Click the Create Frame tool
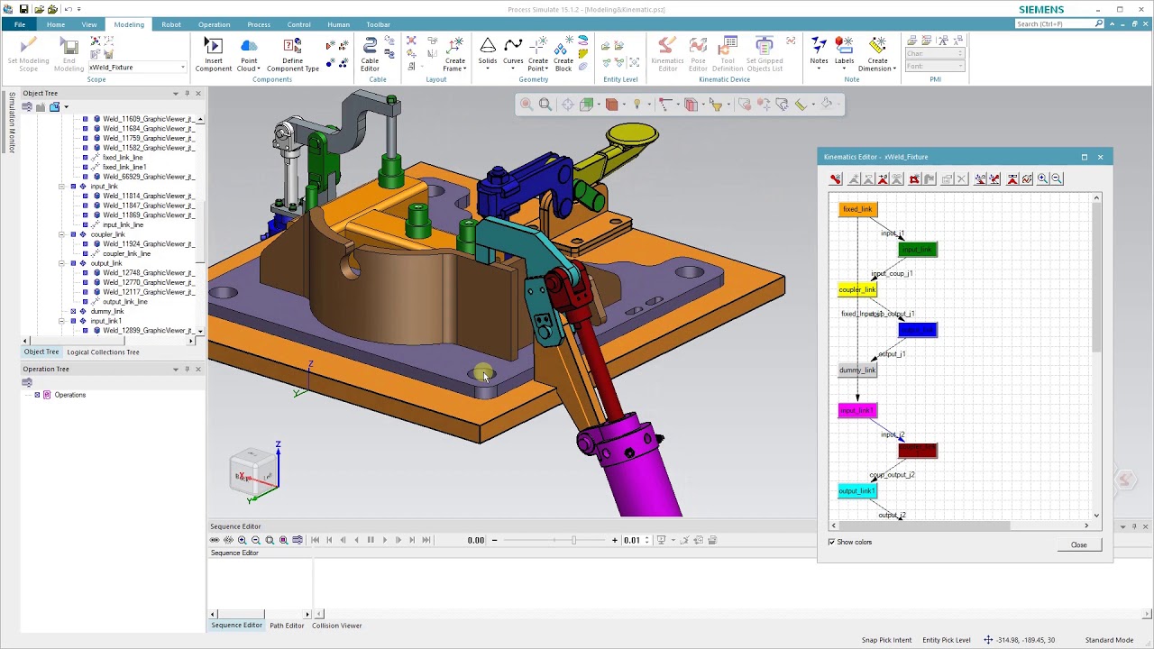Viewport: 1154px width, 649px height. point(454,54)
